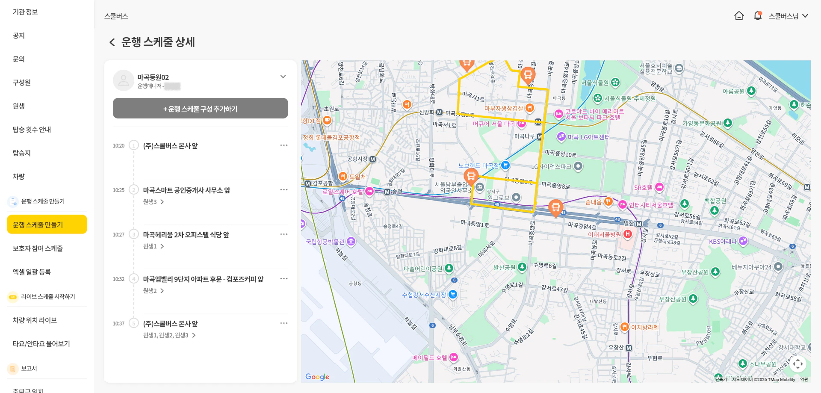Open options menu for the 10:20 stop
This screenshot has width=821, height=393.
pos(284,145)
